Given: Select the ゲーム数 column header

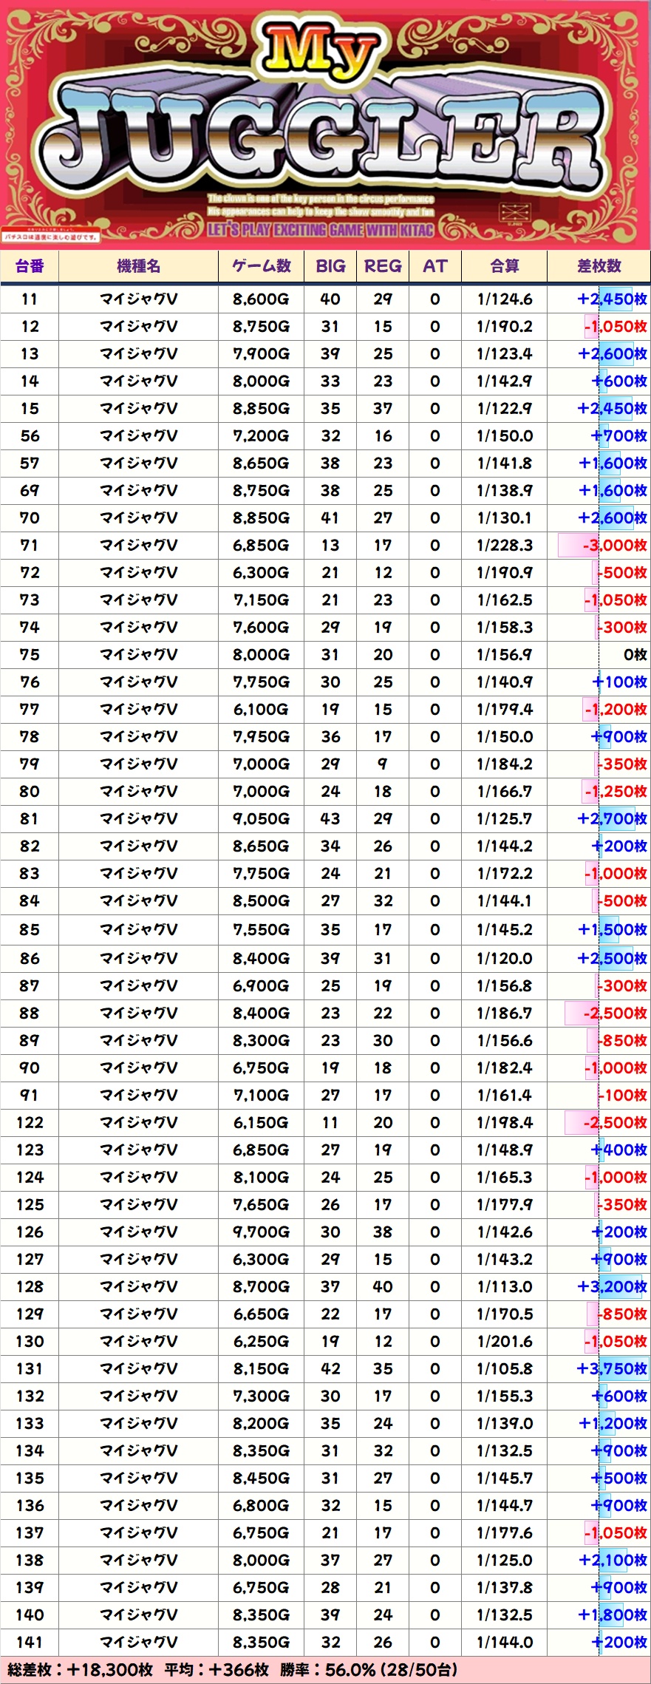Looking at the screenshot, I should [261, 266].
